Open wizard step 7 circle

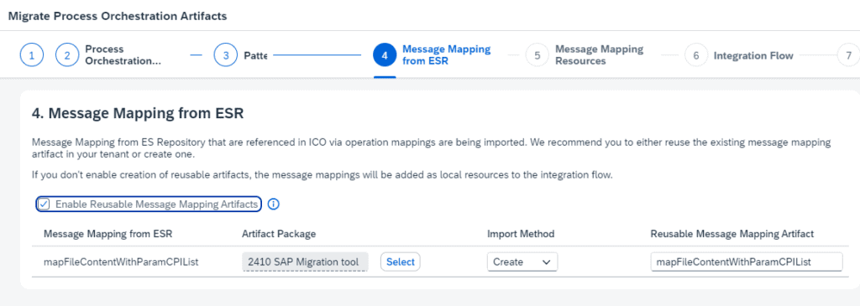[848, 55]
